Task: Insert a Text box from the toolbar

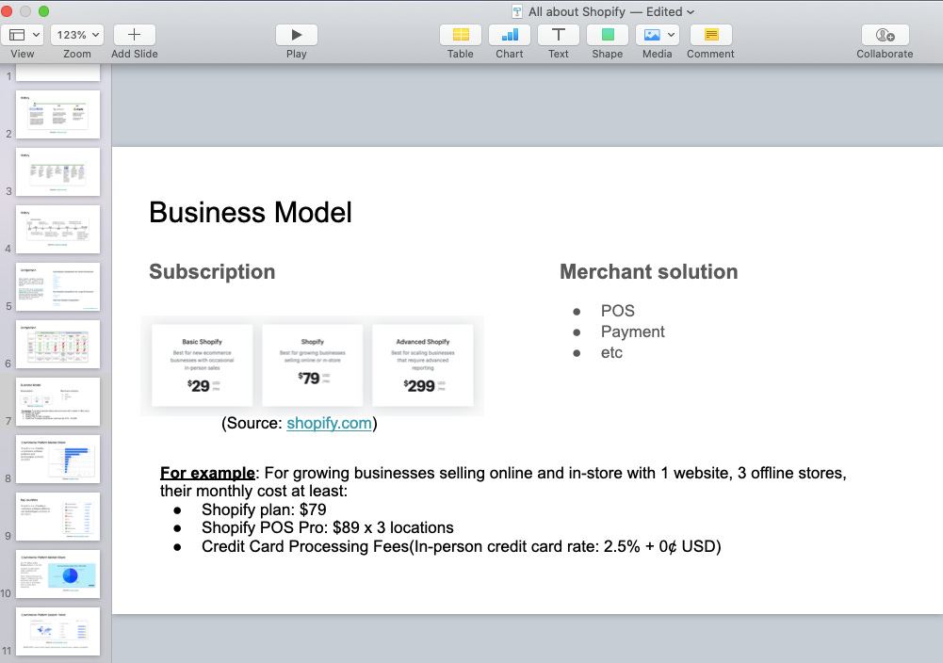Action: click(x=558, y=35)
